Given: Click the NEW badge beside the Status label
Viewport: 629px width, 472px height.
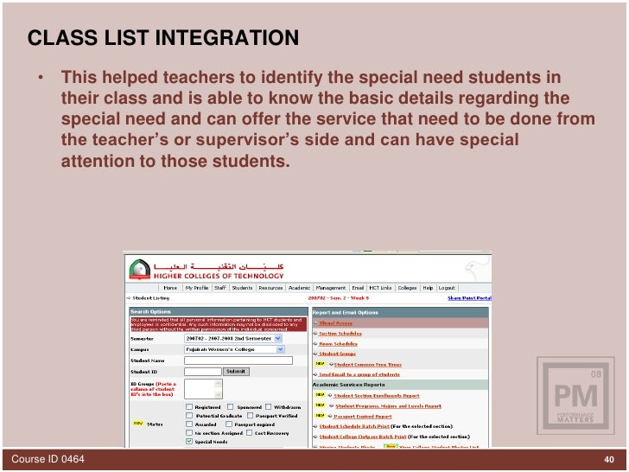Looking at the screenshot, I should (x=138, y=424).
